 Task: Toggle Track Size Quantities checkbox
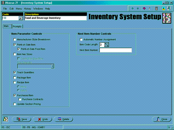(18, 59)
